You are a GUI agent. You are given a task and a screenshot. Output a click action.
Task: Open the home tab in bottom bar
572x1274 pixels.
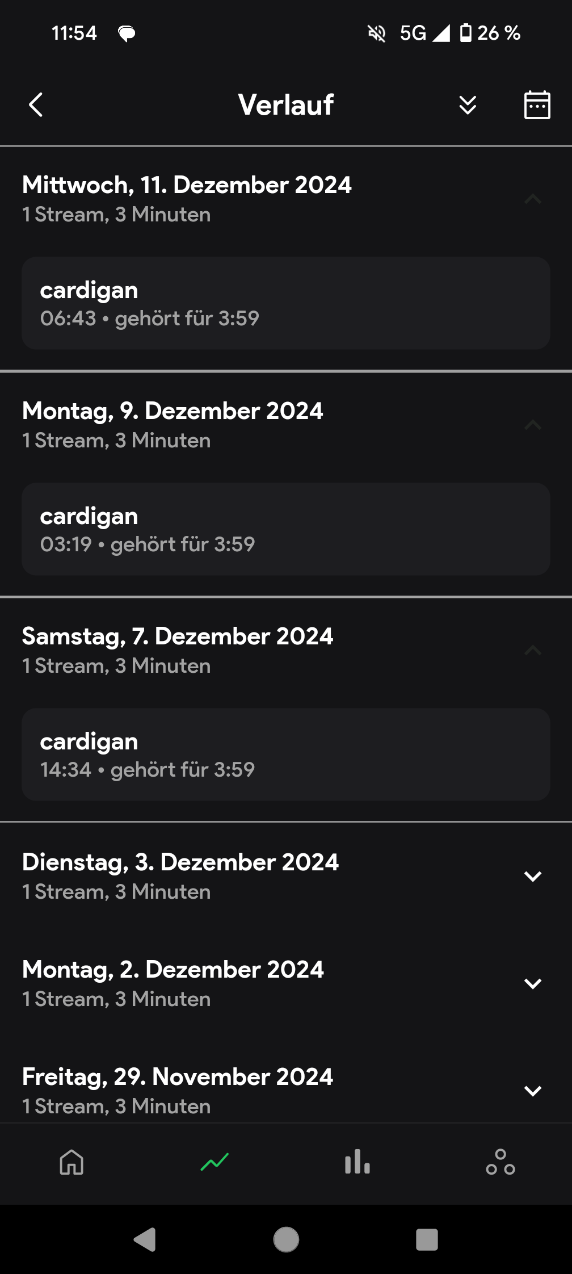[x=71, y=1162]
